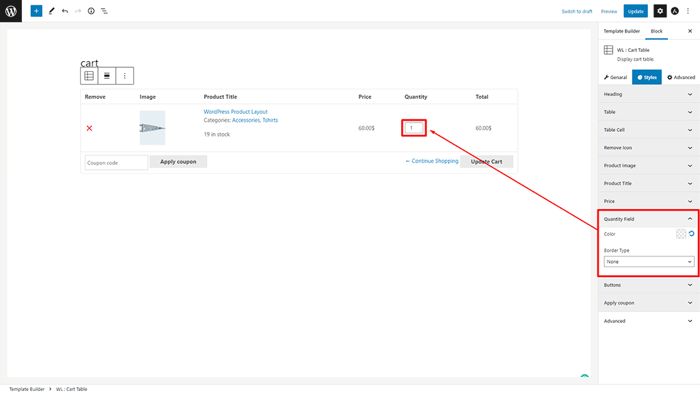Viewport: 700px width, 393px height.
Task: Open the block inserter plus button
Action: coord(36,11)
